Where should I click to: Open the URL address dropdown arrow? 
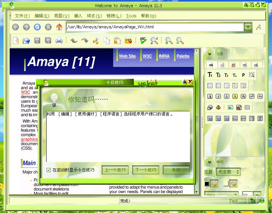(248, 27)
